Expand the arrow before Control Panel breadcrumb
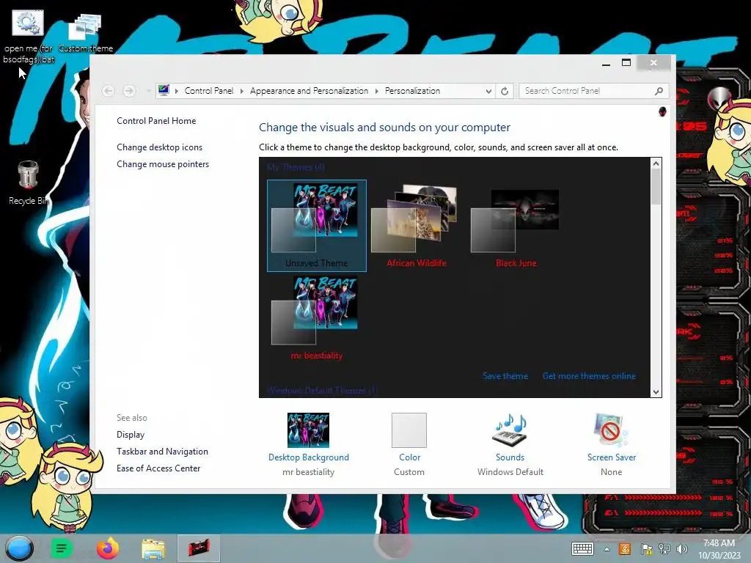This screenshot has height=563, width=751. pyautogui.click(x=177, y=91)
